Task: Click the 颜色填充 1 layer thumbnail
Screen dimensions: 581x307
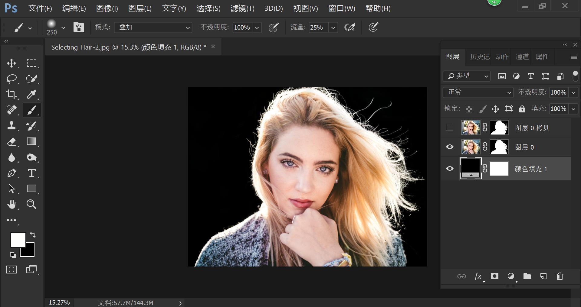Action: tap(471, 168)
